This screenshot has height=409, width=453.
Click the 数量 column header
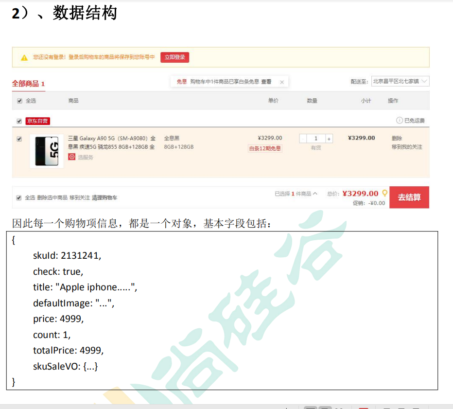pos(312,101)
